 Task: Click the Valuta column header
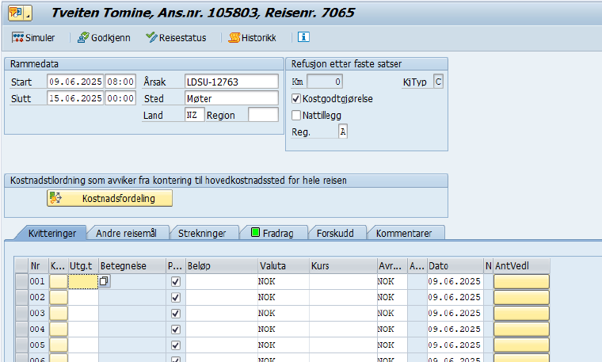[x=284, y=265]
